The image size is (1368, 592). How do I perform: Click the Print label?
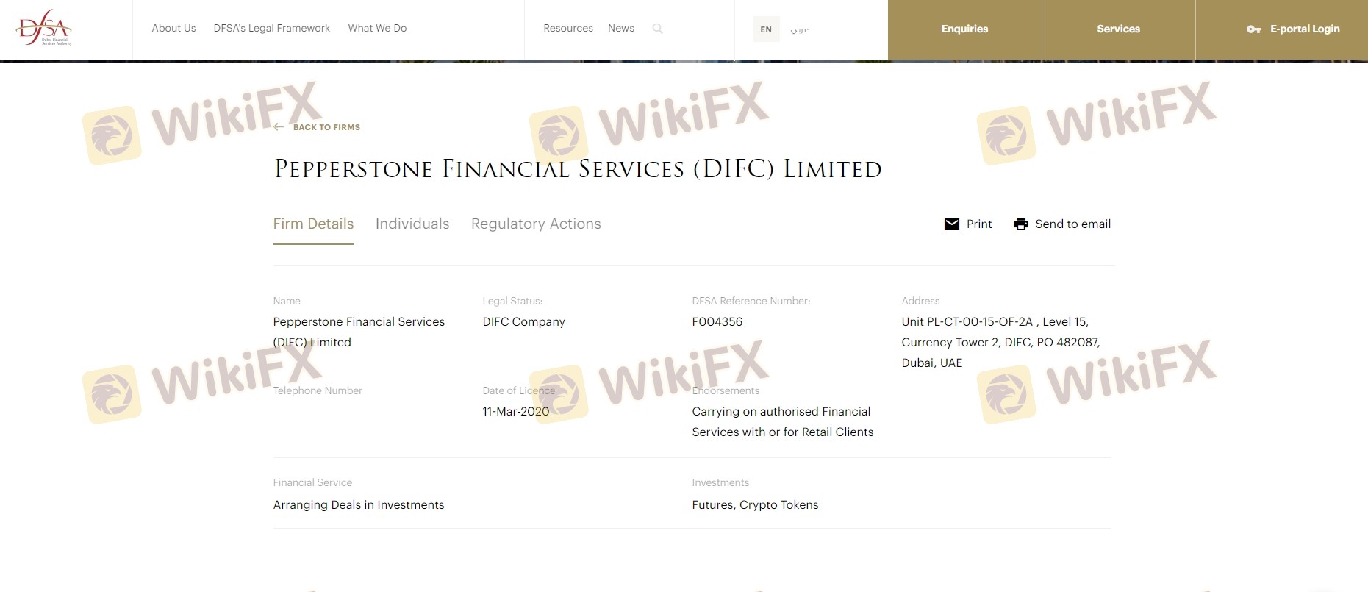point(979,224)
